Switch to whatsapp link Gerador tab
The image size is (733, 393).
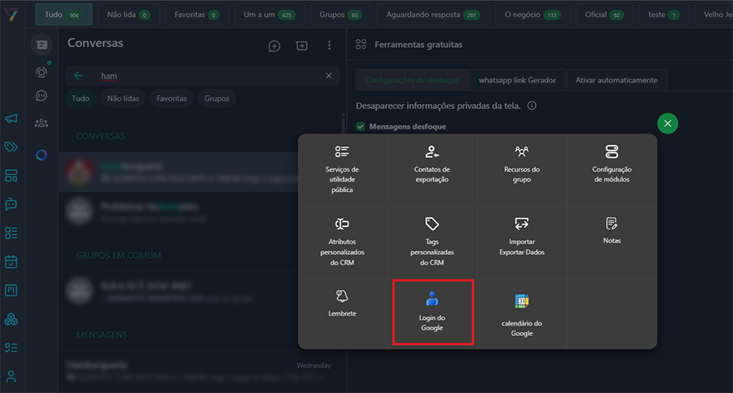click(517, 81)
